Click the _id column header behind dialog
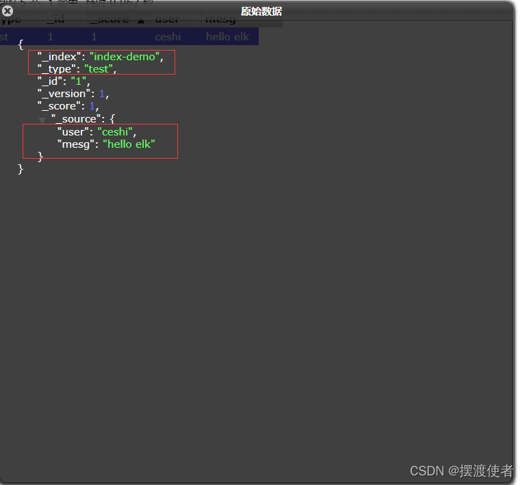The width and height of the screenshot is (525, 485). (64, 19)
